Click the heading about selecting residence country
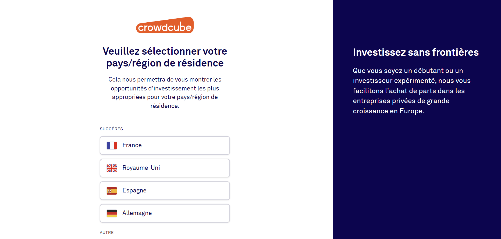This screenshot has height=239, width=501. [x=165, y=57]
